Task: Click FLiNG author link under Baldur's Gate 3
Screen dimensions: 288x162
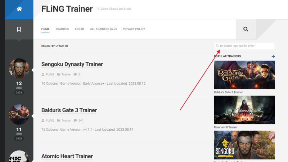Action: click(50, 121)
